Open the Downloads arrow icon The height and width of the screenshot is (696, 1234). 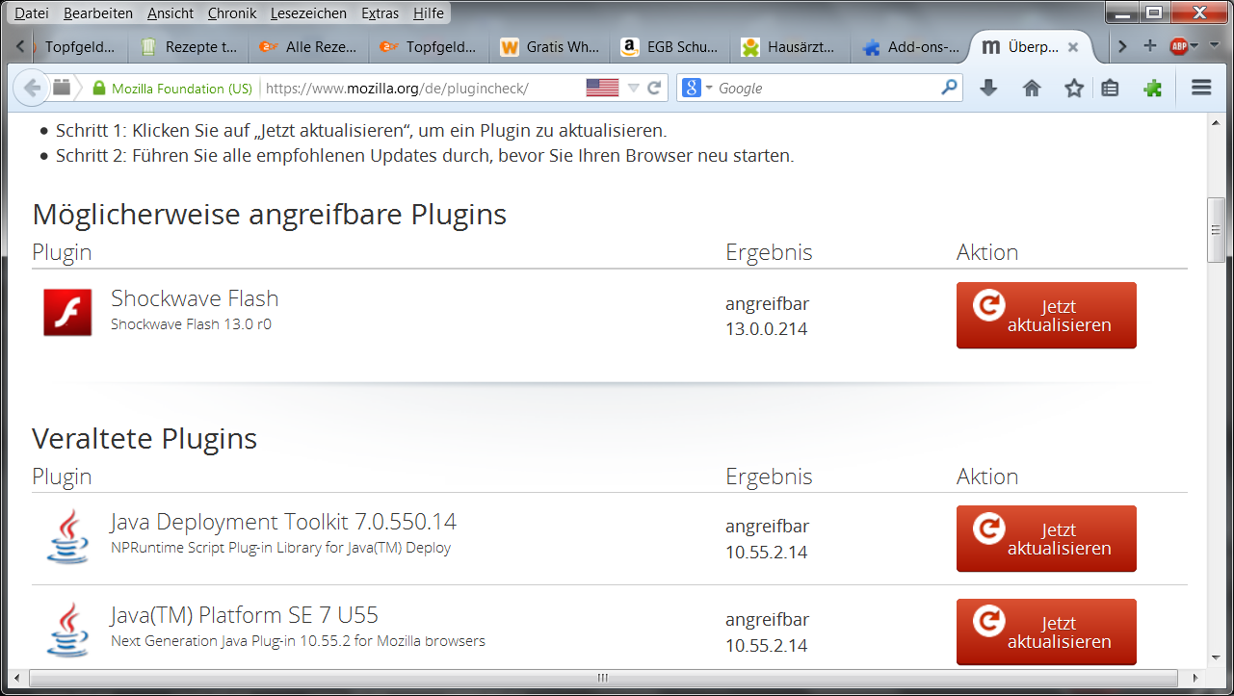click(987, 88)
